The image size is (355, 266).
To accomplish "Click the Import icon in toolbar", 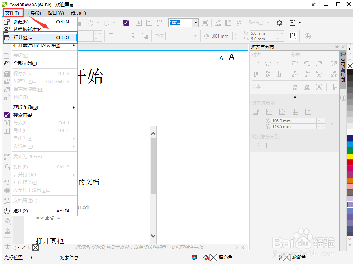I will coord(139,23).
